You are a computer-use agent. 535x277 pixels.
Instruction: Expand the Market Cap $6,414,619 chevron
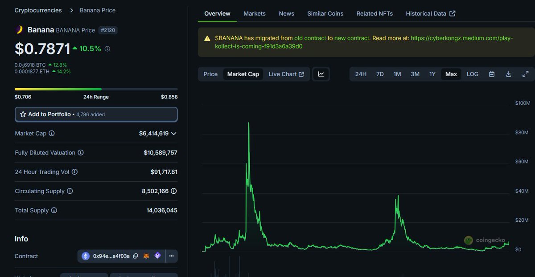pos(173,134)
